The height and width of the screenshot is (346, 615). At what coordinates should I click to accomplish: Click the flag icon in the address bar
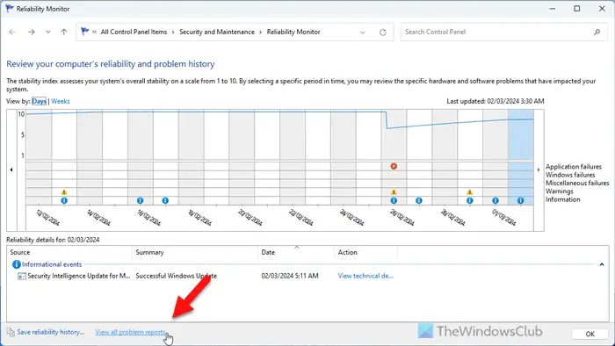(x=84, y=32)
